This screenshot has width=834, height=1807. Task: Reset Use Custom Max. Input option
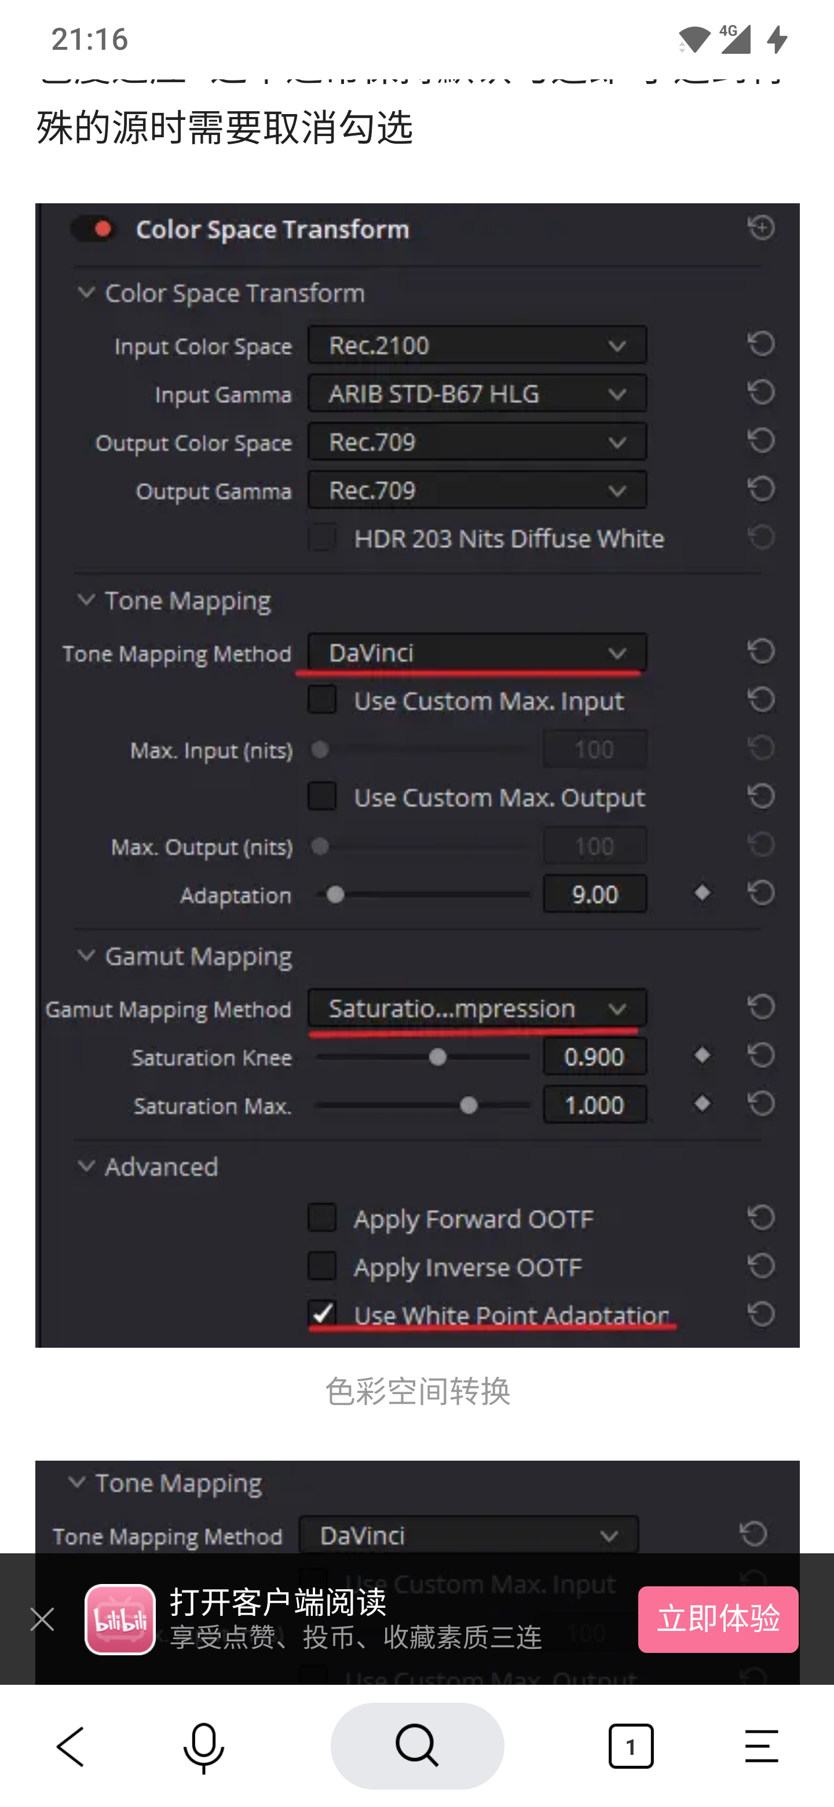click(761, 700)
